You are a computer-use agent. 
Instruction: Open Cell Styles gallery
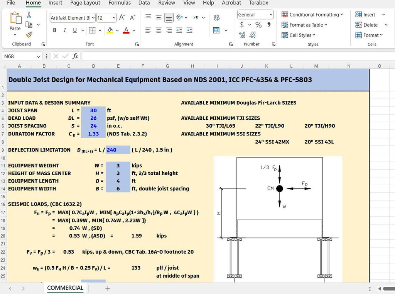pyautogui.click(x=298, y=35)
